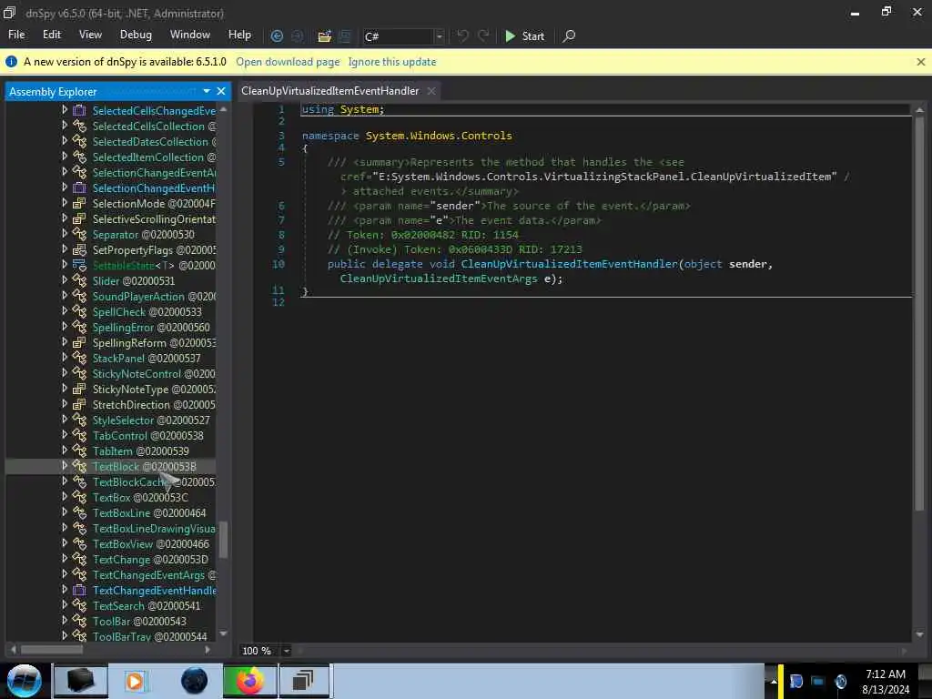
Task: Click Open download page link
Action: (x=288, y=62)
